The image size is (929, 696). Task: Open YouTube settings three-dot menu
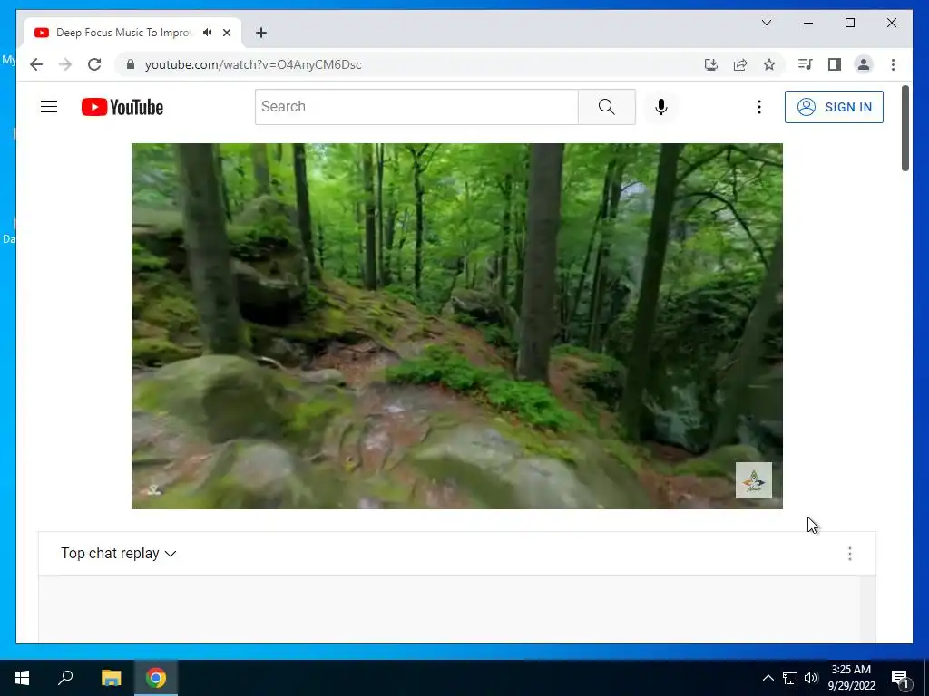point(759,107)
